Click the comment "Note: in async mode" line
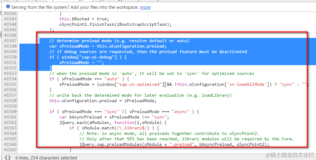The height and width of the screenshot is (160, 316). pyautogui.click(x=169, y=133)
